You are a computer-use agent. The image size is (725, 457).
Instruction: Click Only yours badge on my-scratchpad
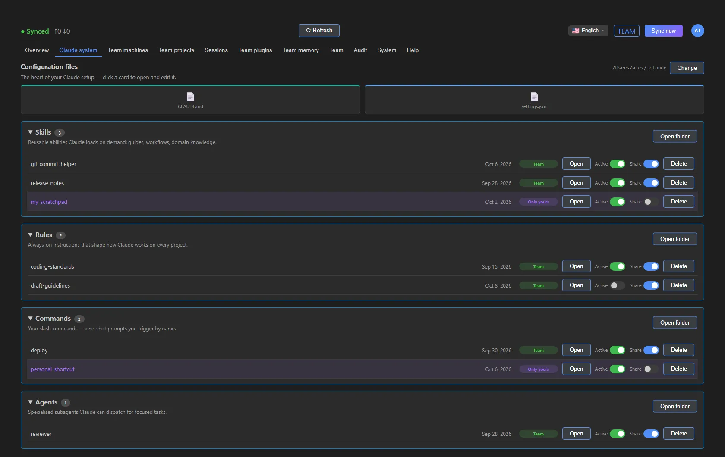pos(538,202)
